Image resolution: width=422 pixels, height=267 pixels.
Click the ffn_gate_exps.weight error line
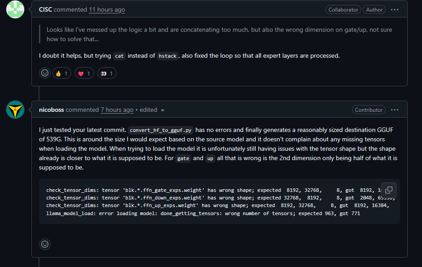tap(214, 190)
